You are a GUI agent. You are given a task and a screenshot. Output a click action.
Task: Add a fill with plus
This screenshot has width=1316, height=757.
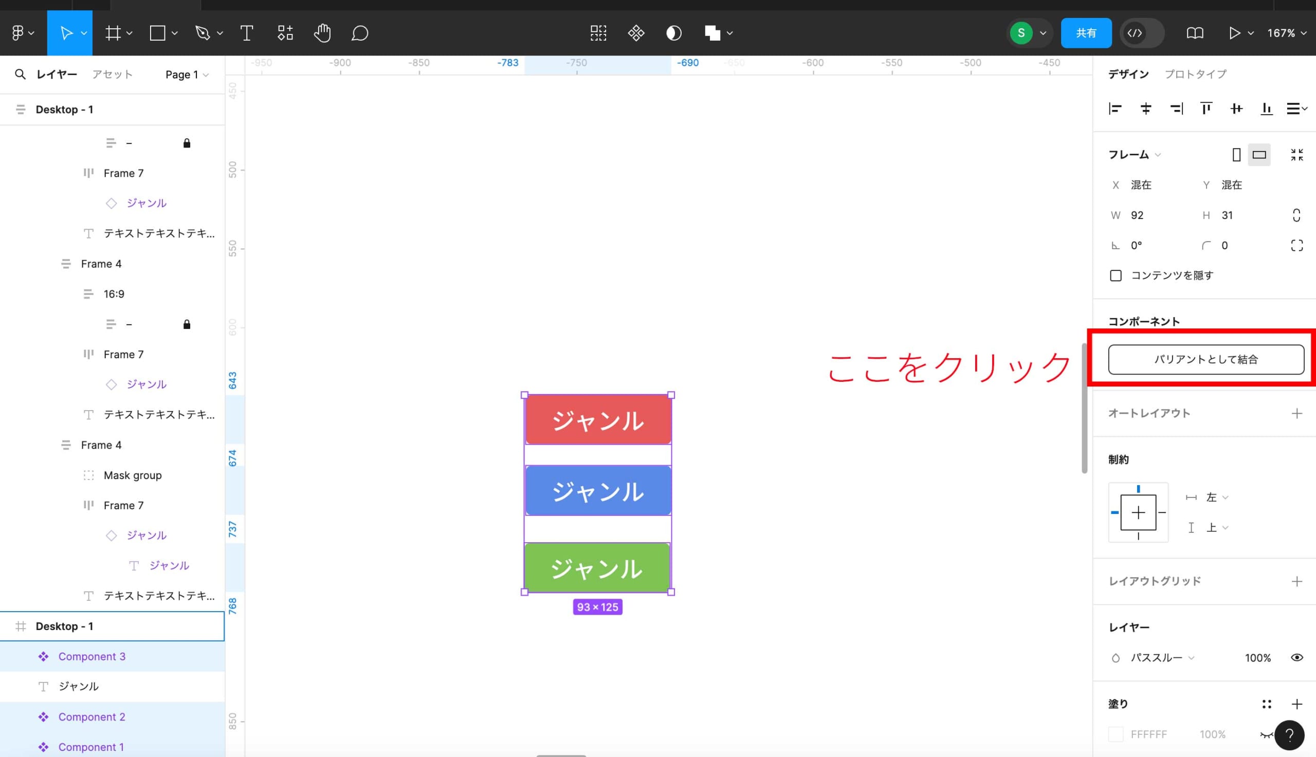pyautogui.click(x=1297, y=704)
